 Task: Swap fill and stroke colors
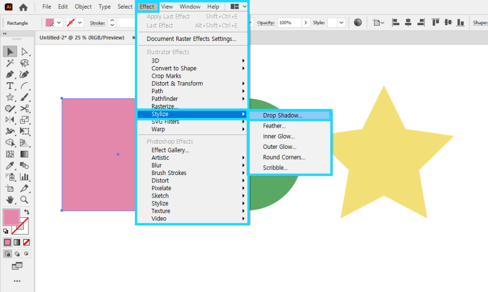tap(27, 212)
